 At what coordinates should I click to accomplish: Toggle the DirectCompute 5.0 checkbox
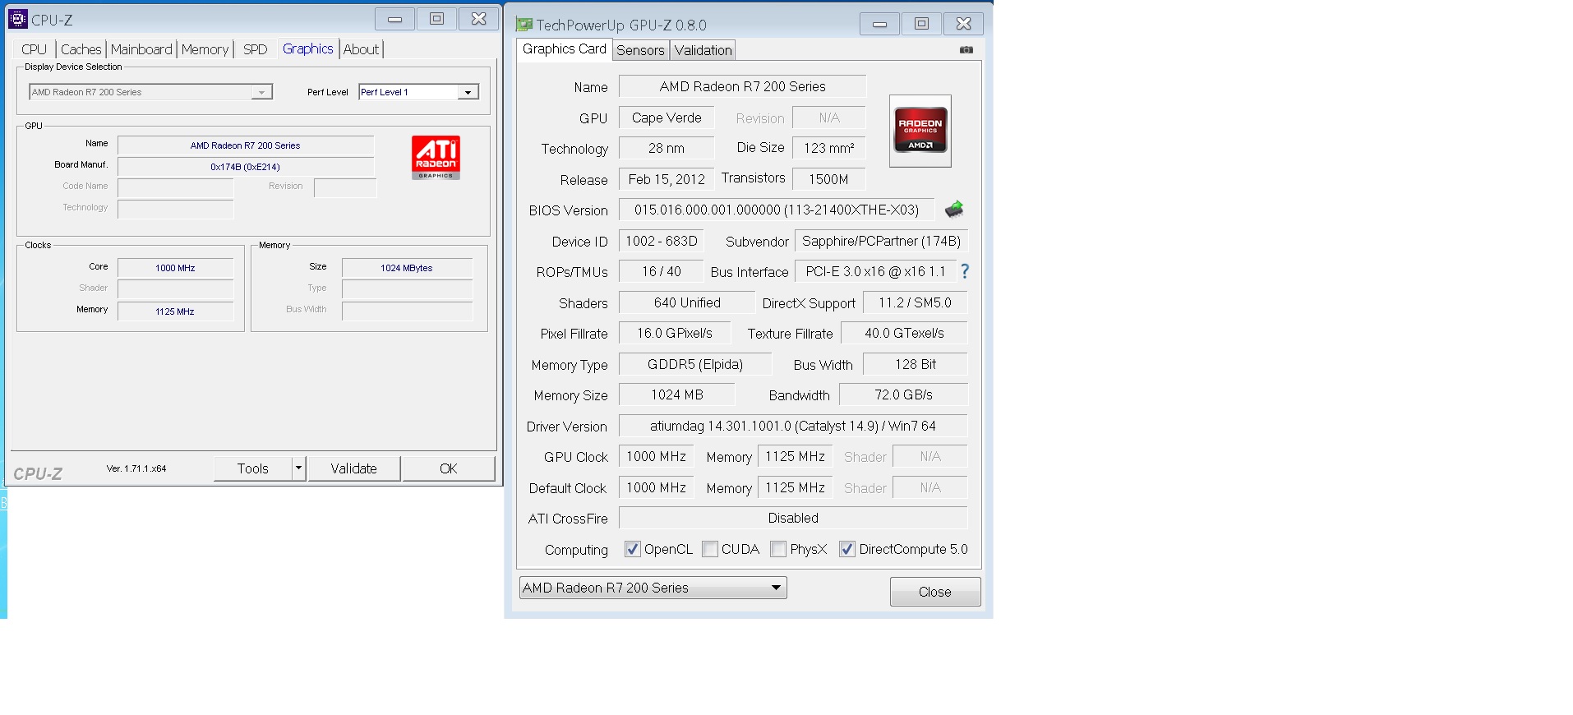pos(847,549)
